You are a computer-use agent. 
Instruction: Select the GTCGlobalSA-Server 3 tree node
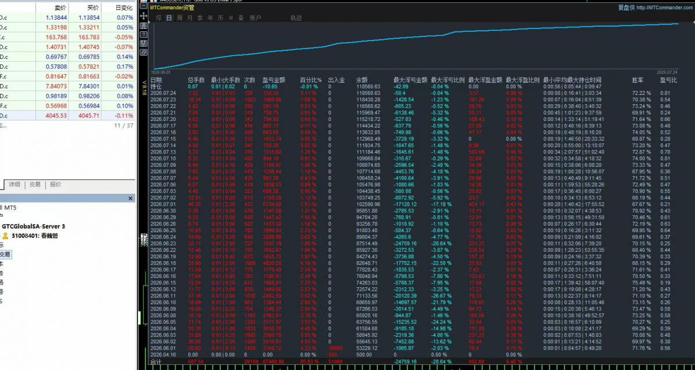[x=34, y=226]
